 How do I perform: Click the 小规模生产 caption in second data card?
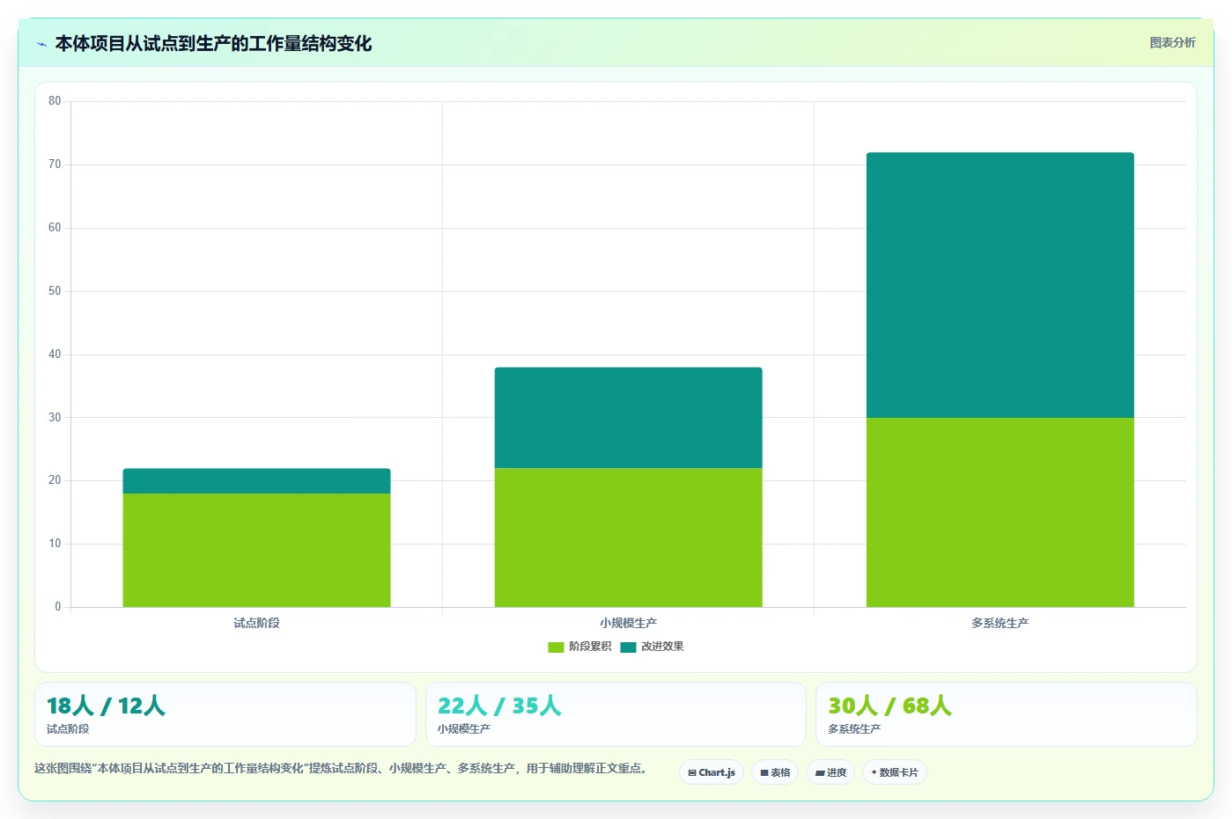pyautogui.click(x=464, y=729)
